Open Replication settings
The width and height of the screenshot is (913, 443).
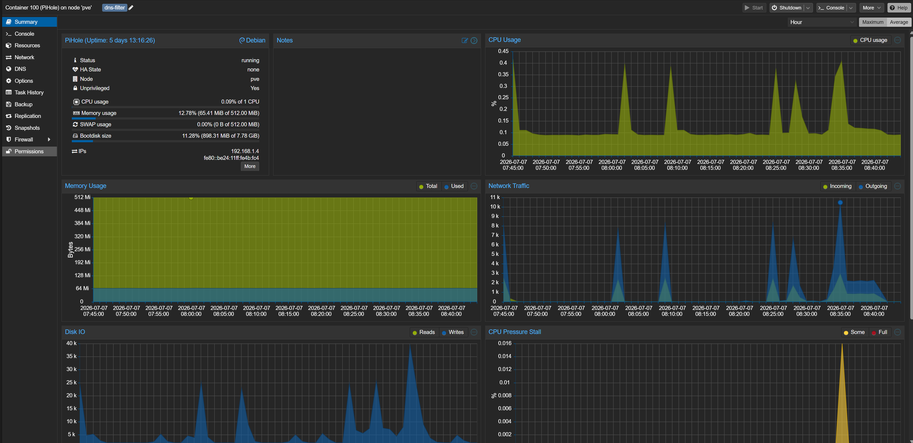[x=29, y=116]
